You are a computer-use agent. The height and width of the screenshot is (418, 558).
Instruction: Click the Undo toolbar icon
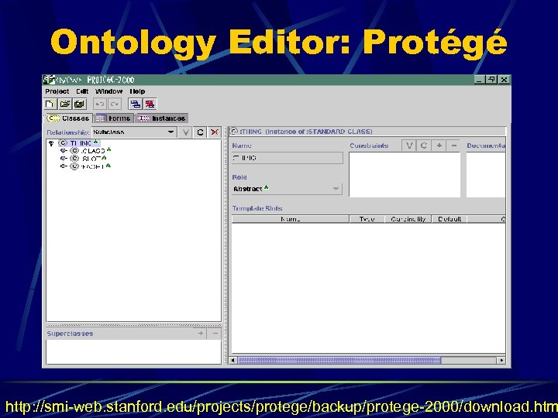[x=100, y=104]
